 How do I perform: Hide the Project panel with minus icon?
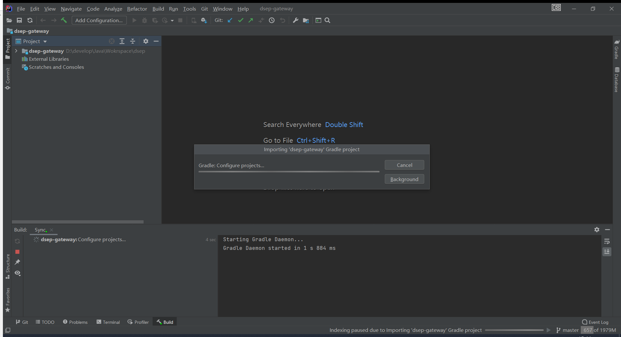click(156, 41)
